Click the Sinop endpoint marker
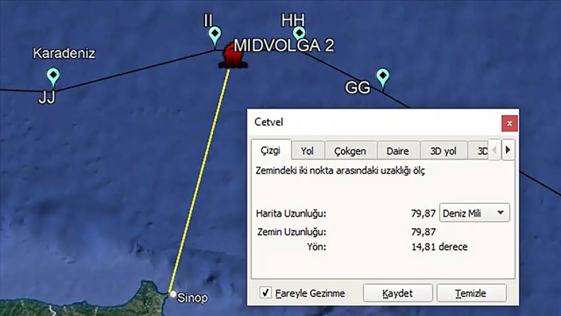The width and height of the screenshot is (561, 316). point(173,294)
